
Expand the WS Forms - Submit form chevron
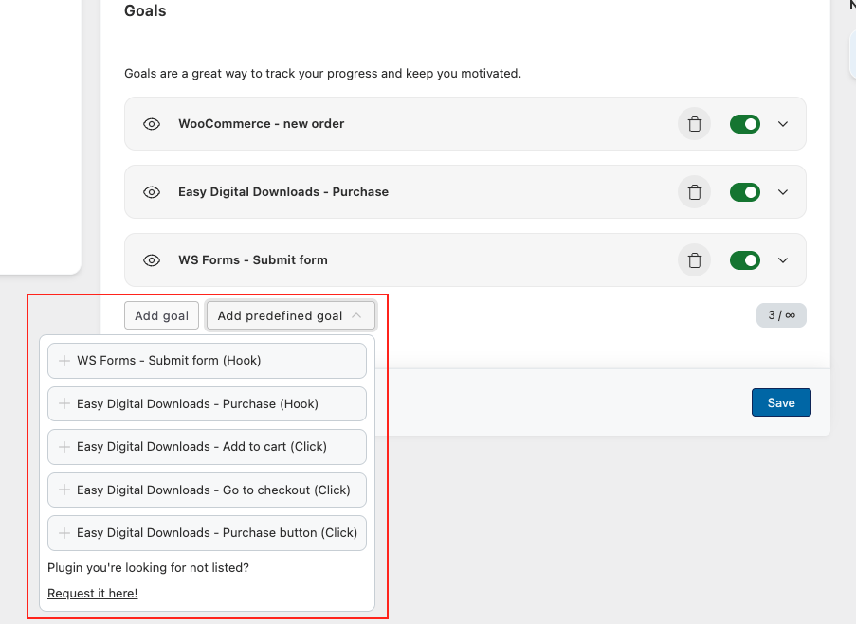[783, 260]
